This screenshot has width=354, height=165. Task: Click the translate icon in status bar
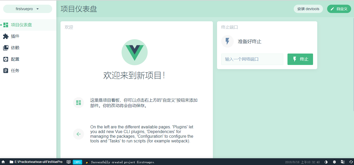tap(343, 162)
